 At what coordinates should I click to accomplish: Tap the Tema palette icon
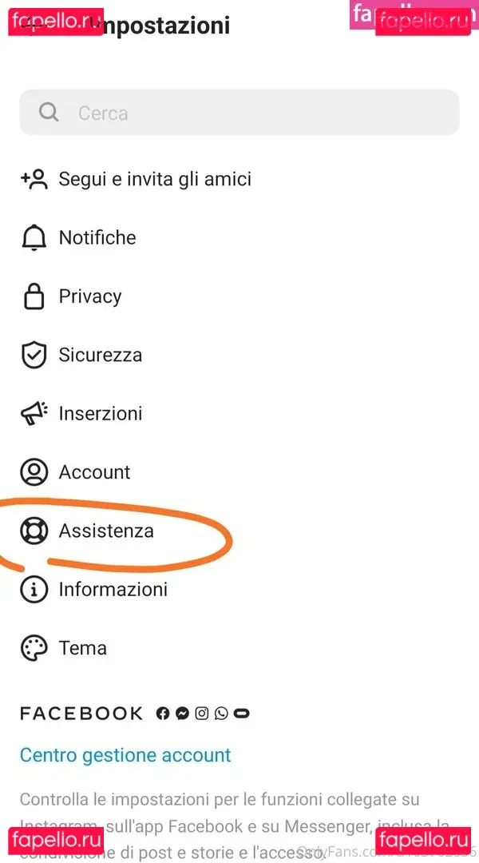(34, 648)
